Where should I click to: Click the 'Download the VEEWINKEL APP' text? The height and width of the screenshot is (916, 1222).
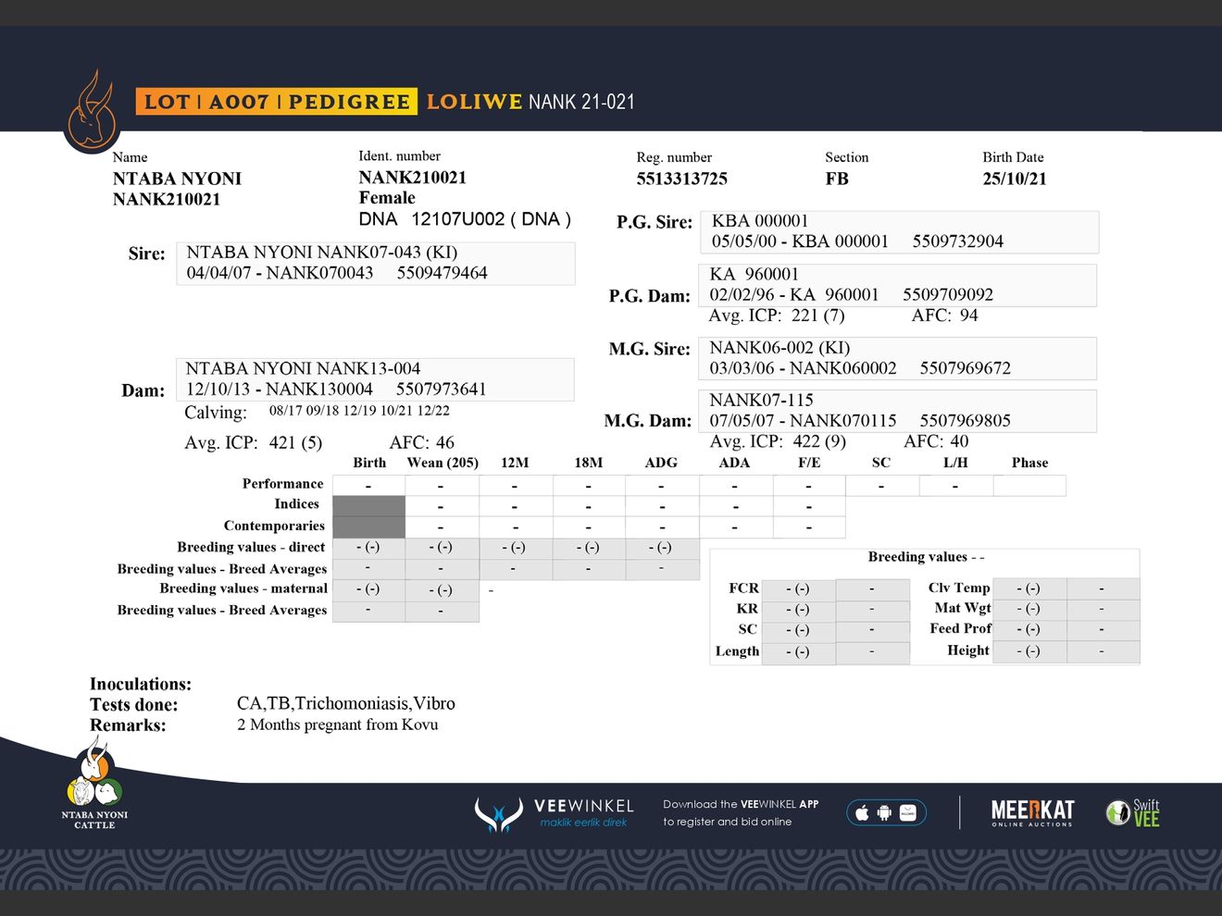[x=741, y=804]
